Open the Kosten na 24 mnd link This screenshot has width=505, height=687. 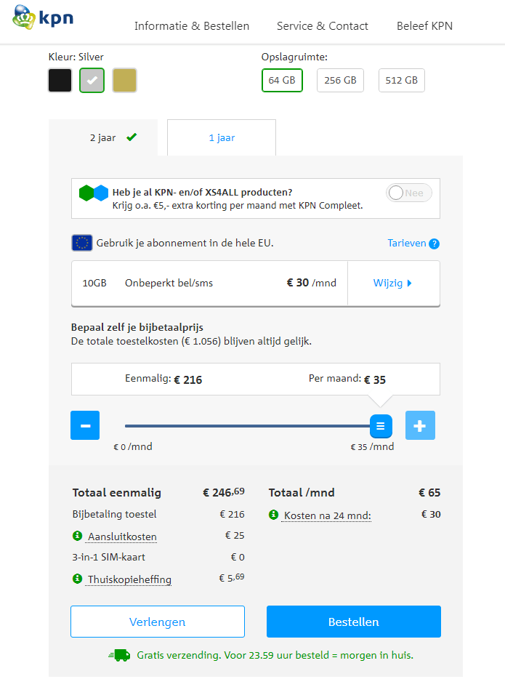click(327, 515)
